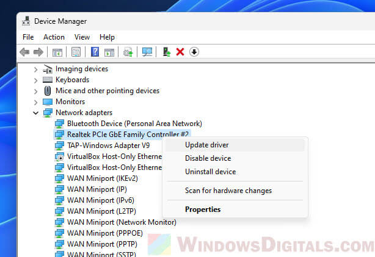Expand Mice and other pointing devices
Viewport: 375px width, 257px height.
(35, 91)
